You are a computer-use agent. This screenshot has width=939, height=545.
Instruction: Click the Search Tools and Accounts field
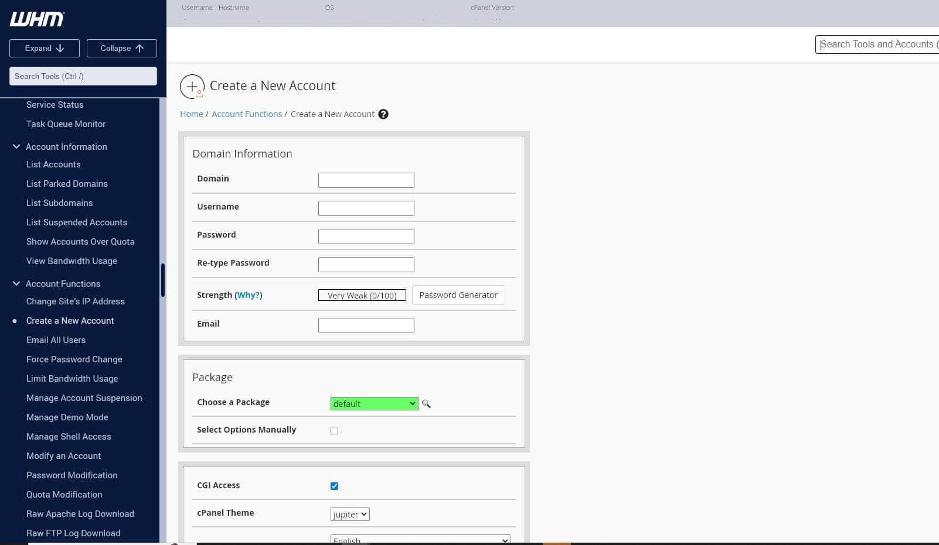877,44
